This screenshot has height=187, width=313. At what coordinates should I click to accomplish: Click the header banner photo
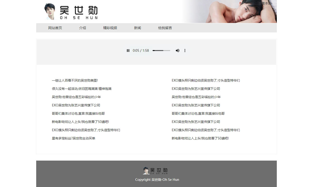click(x=229, y=12)
